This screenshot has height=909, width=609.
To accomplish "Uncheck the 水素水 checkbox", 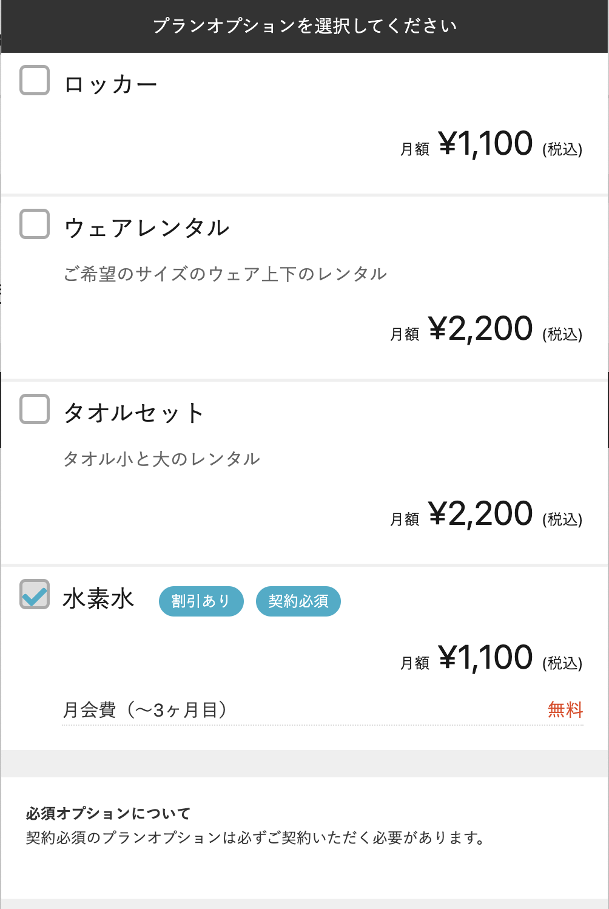I will (35, 594).
